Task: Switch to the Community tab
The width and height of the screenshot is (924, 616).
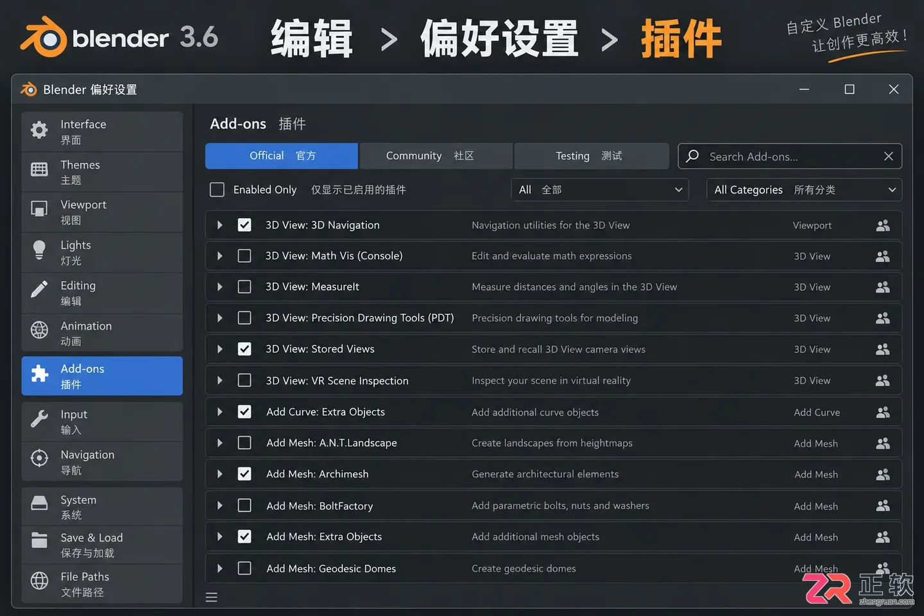Action: (x=436, y=156)
